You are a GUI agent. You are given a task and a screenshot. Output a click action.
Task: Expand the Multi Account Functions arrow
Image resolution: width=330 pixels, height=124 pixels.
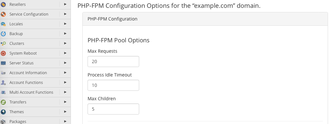tap(65, 92)
